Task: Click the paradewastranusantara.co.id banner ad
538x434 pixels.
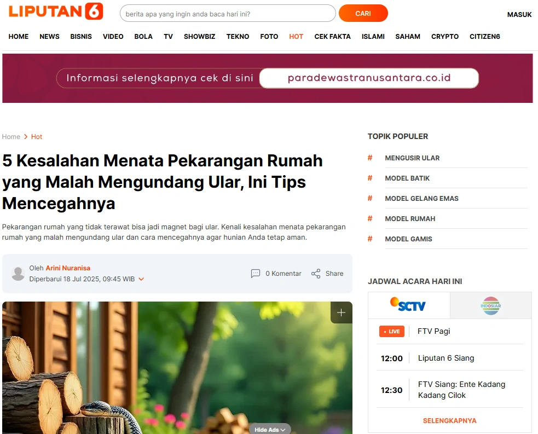Action: (x=268, y=78)
